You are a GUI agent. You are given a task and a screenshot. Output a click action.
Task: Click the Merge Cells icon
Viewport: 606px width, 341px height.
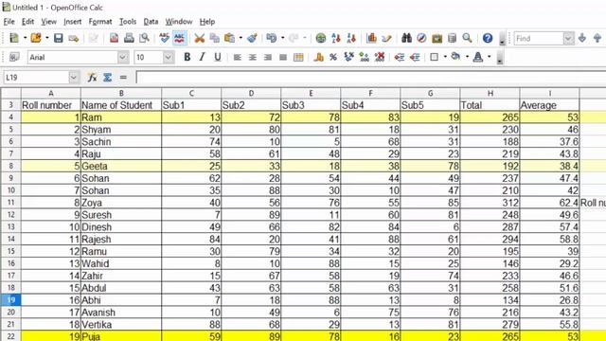298,57
